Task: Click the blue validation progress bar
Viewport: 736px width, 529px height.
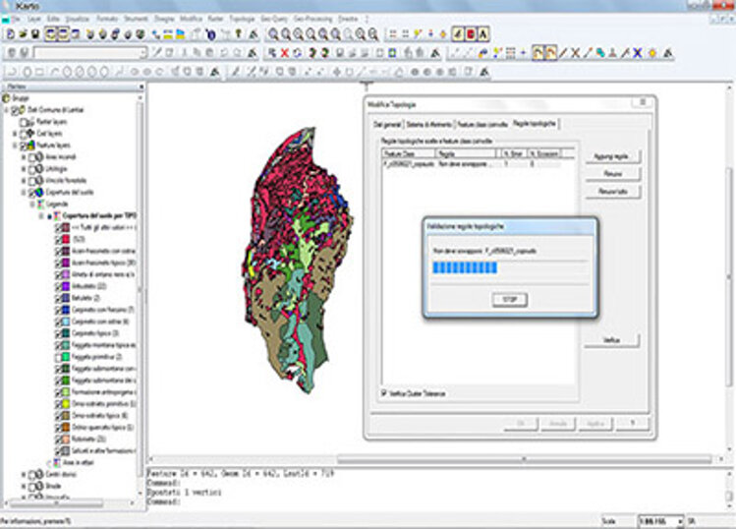Action: 466,267
